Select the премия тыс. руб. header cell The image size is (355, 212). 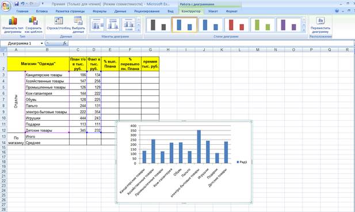coord(150,64)
